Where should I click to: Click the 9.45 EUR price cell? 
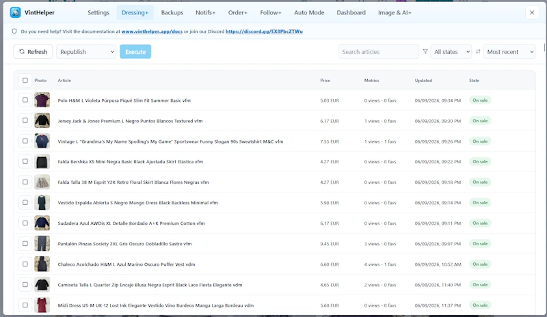(330, 244)
